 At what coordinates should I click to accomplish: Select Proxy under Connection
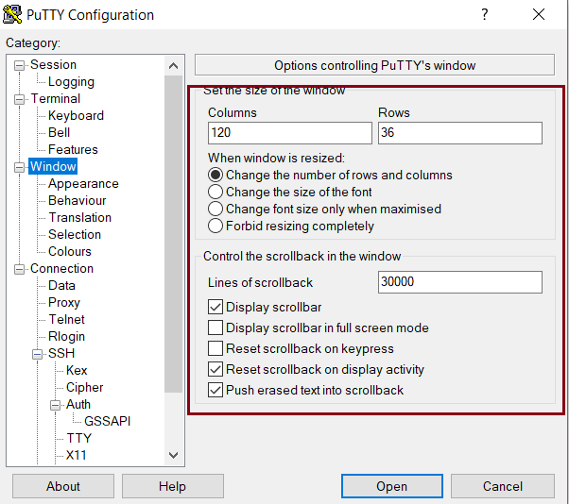pos(64,303)
